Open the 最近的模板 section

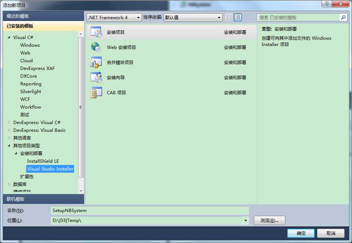point(43,16)
